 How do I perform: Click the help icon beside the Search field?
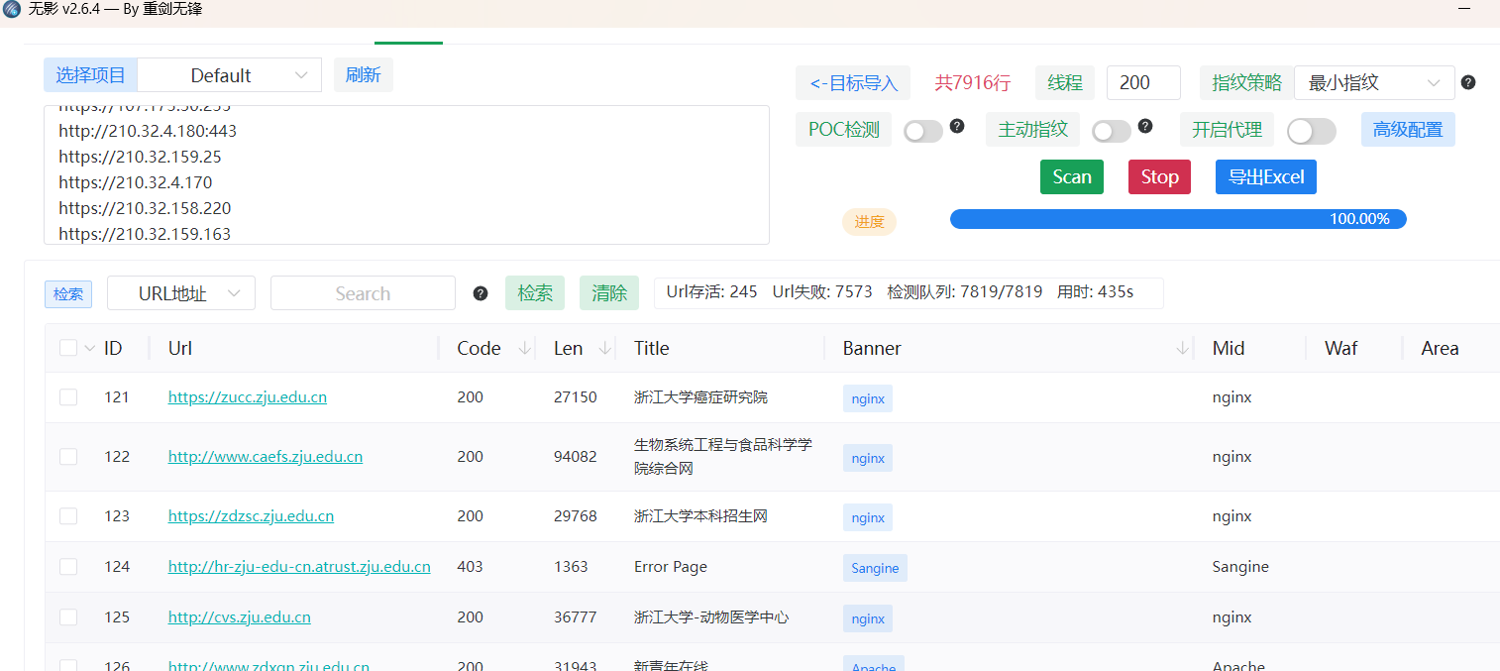click(481, 293)
